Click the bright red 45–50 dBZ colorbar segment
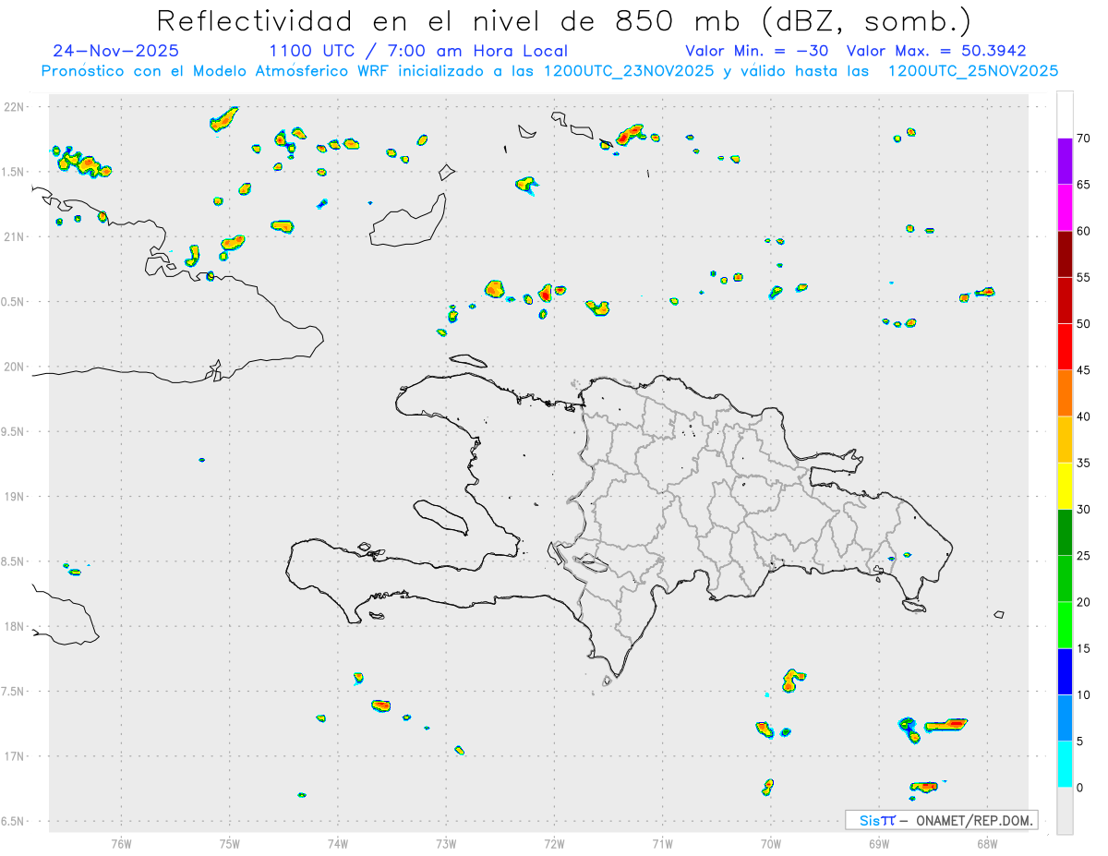The width and height of the screenshot is (1108, 856). pos(1065,347)
